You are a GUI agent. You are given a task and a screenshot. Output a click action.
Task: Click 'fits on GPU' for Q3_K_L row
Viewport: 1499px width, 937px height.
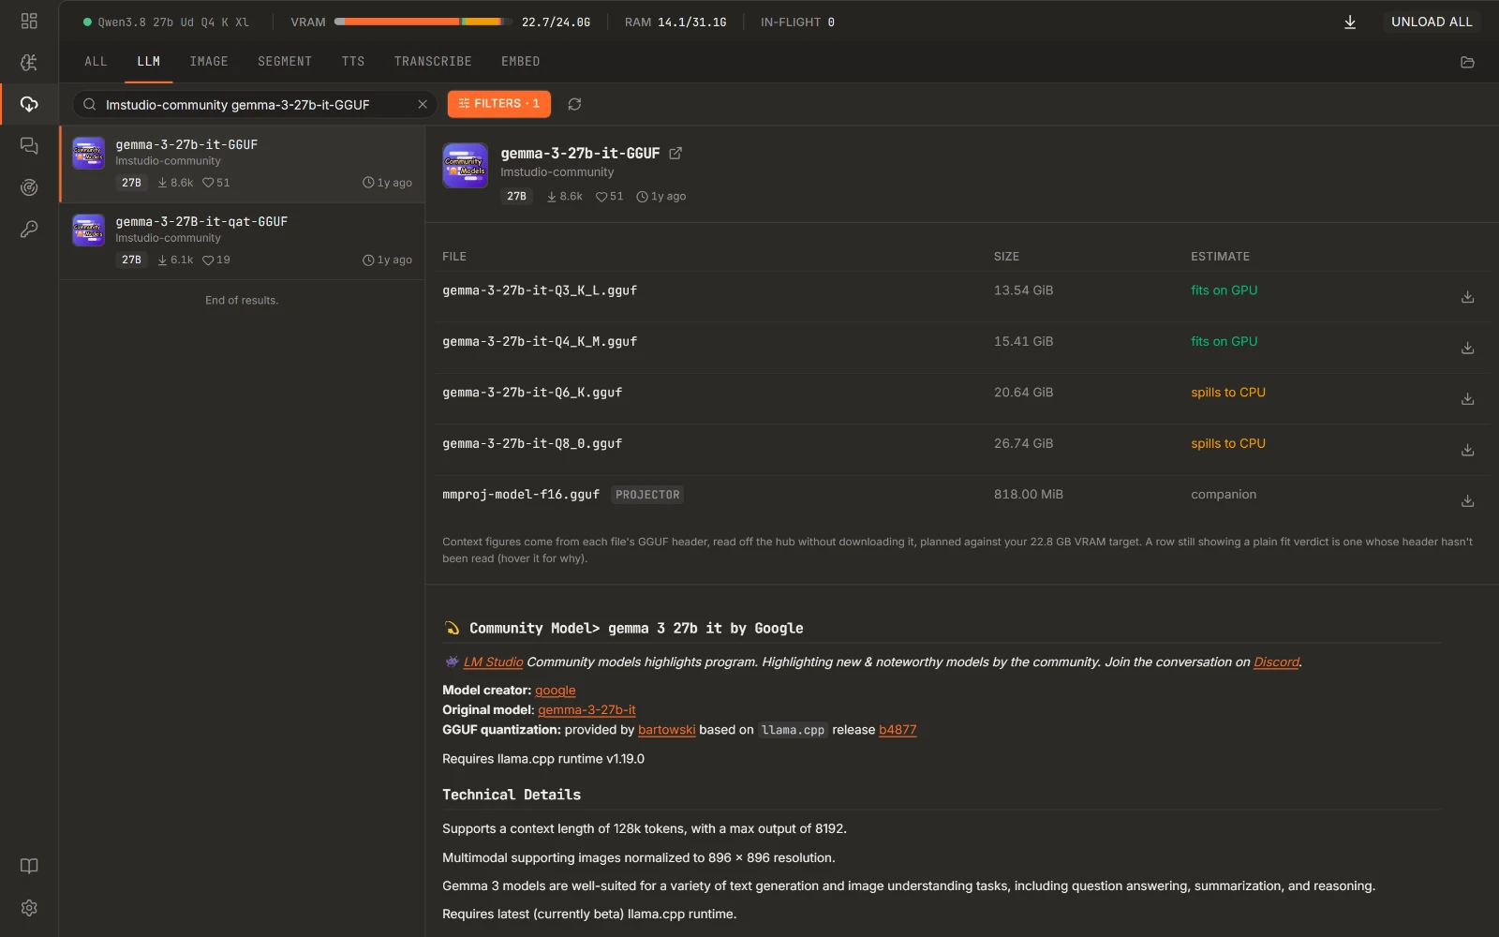(x=1224, y=290)
